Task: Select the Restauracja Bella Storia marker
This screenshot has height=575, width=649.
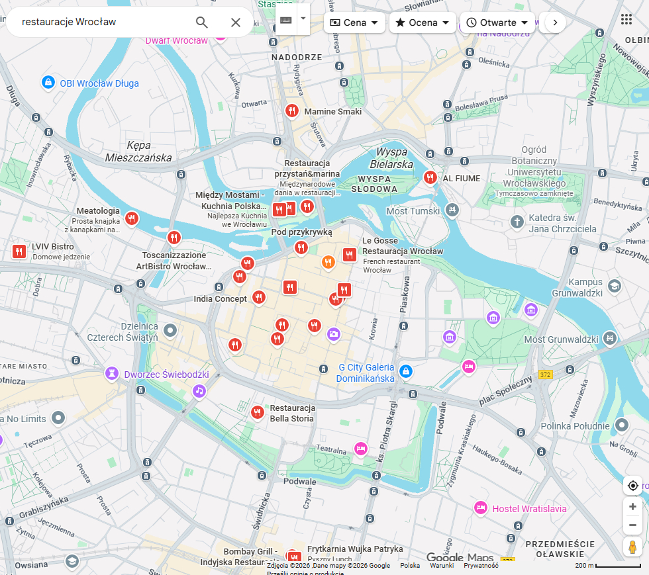Action: [x=258, y=412]
